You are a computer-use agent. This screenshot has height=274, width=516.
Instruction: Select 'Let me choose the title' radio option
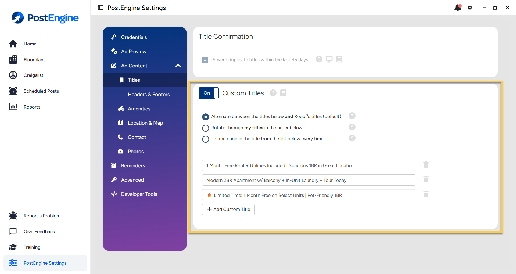click(x=206, y=139)
